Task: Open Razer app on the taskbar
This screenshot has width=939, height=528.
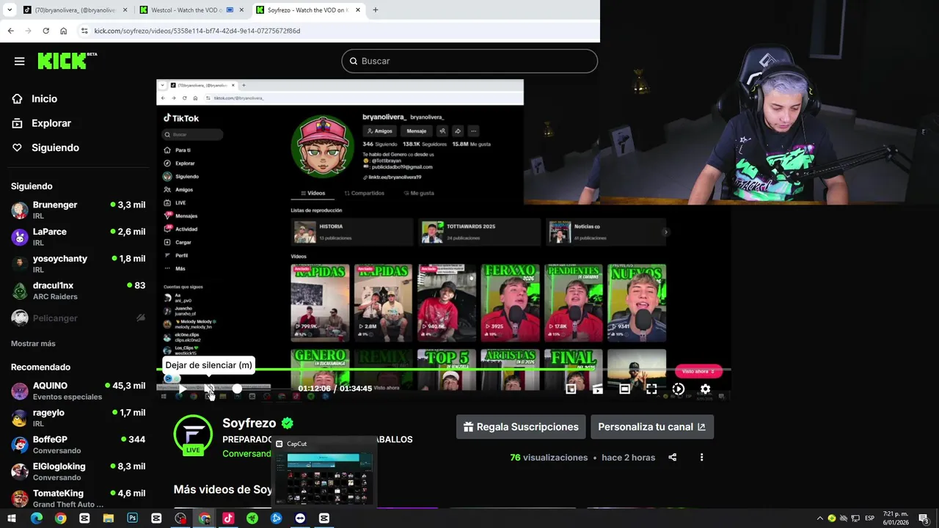Action: (x=252, y=518)
